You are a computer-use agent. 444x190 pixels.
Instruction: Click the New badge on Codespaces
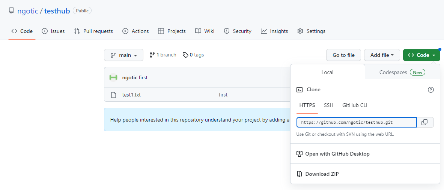coord(418,72)
